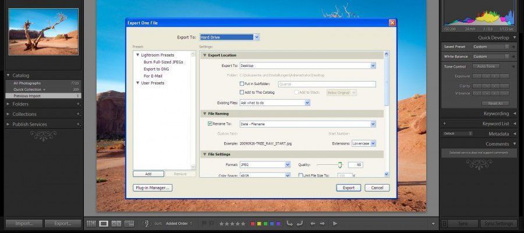Image resolution: width=524 pixels, height=233 pixels.
Task: Select the next photo arrow
Action: [321, 223]
